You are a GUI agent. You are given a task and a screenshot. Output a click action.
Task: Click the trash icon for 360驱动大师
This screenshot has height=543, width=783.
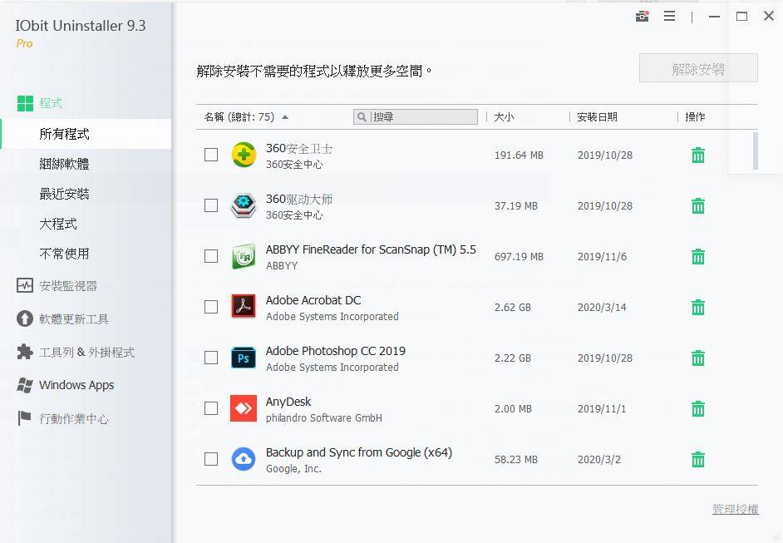pos(698,206)
